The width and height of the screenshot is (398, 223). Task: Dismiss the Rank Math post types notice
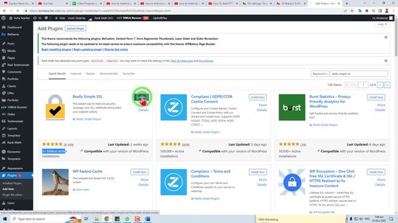[386, 61]
